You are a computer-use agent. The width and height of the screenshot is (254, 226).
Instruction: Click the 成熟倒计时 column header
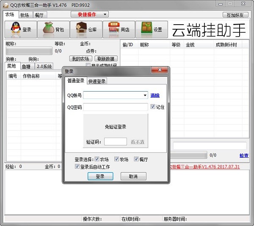(228, 45)
